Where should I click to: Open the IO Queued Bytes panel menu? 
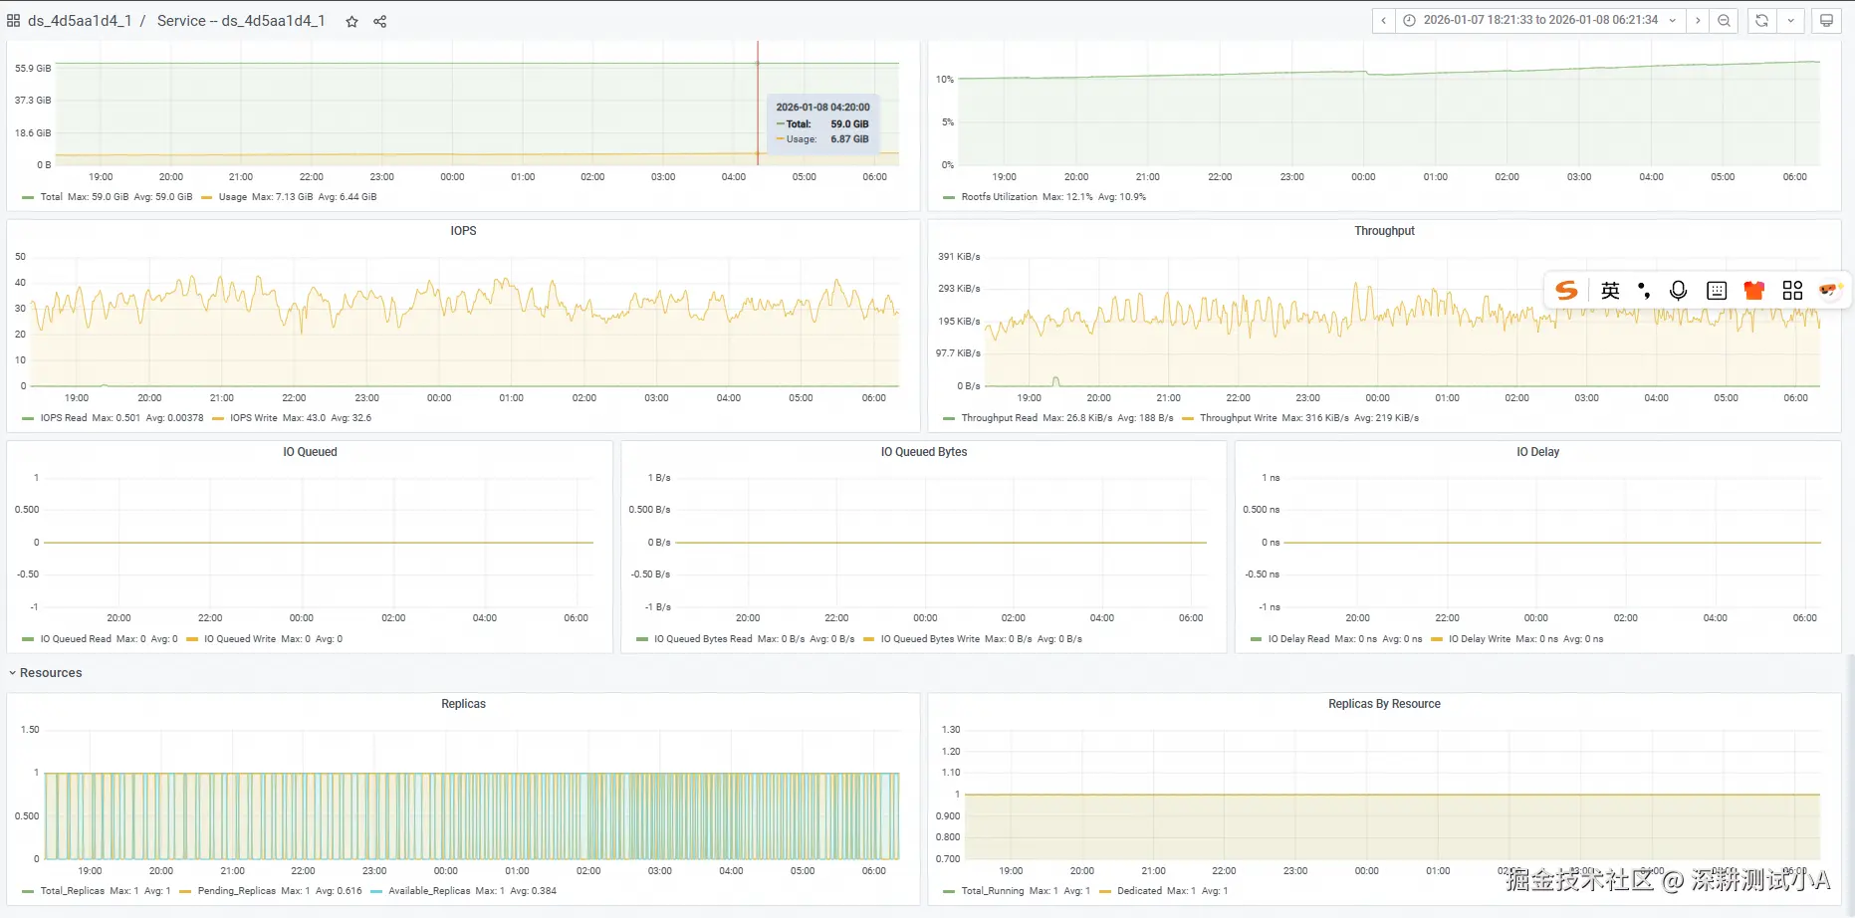(x=924, y=452)
